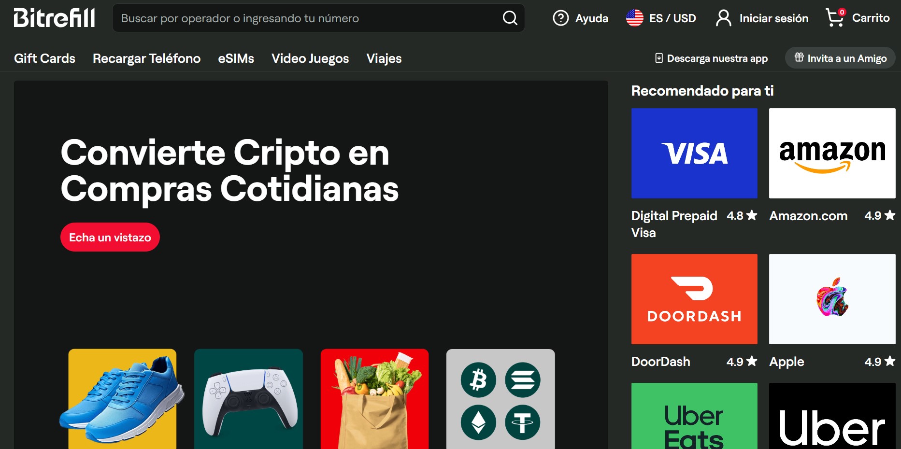Image resolution: width=901 pixels, height=449 pixels.
Task: Open the Recargar Teléfono menu
Action: click(146, 58)
